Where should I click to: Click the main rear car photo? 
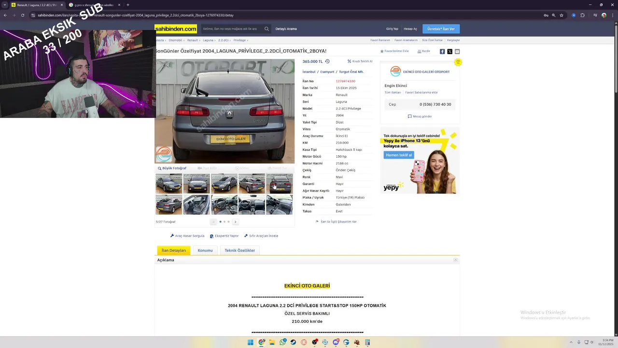point(225,111)
